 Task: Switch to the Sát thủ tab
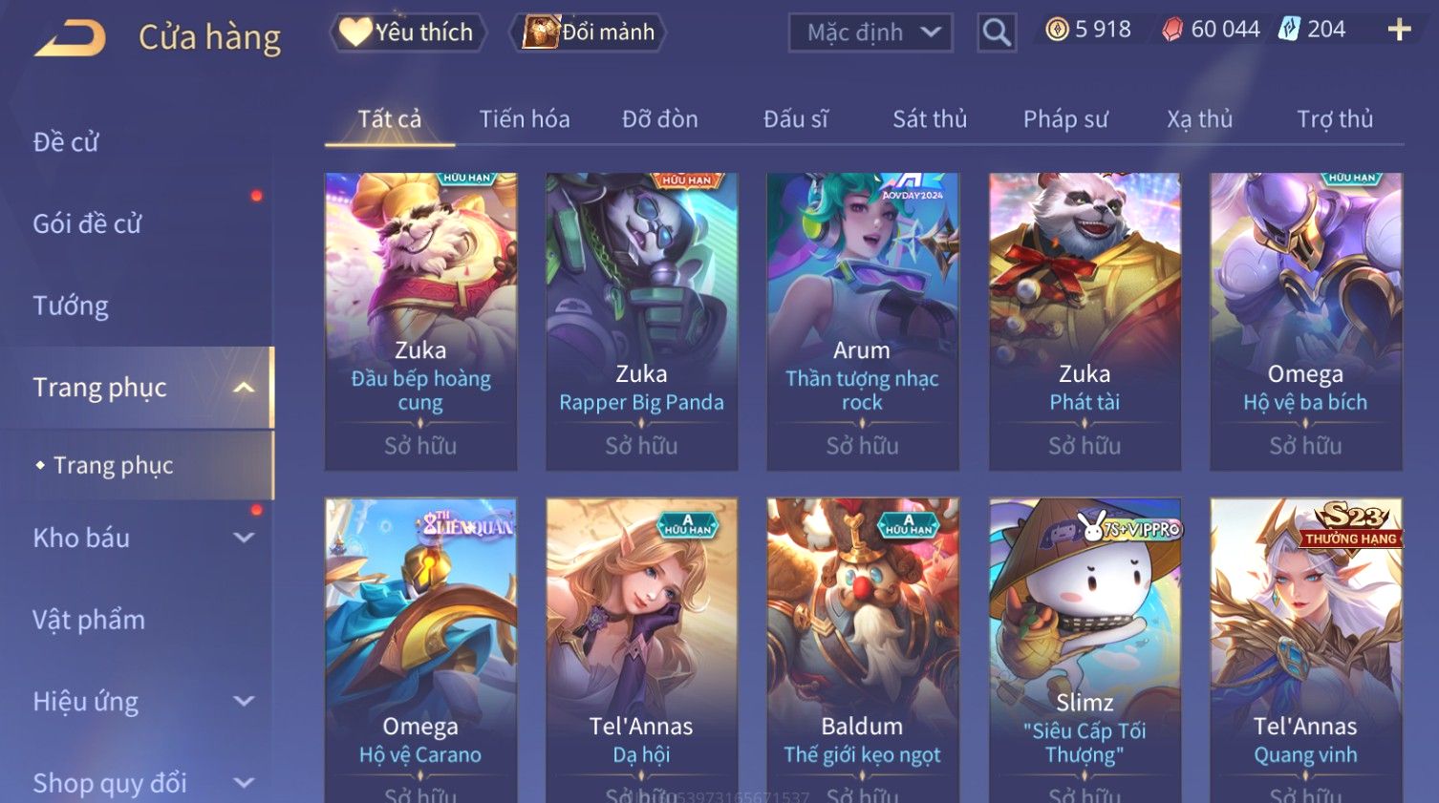pyautogui.click(x=930, y=119)
